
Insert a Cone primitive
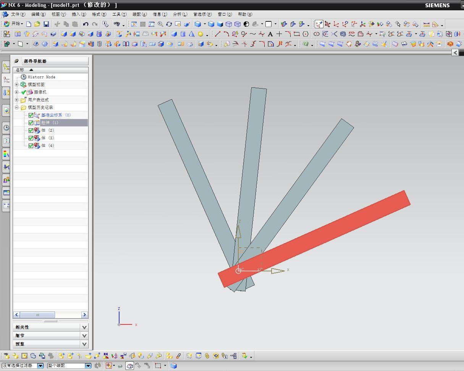coord(192,34)
